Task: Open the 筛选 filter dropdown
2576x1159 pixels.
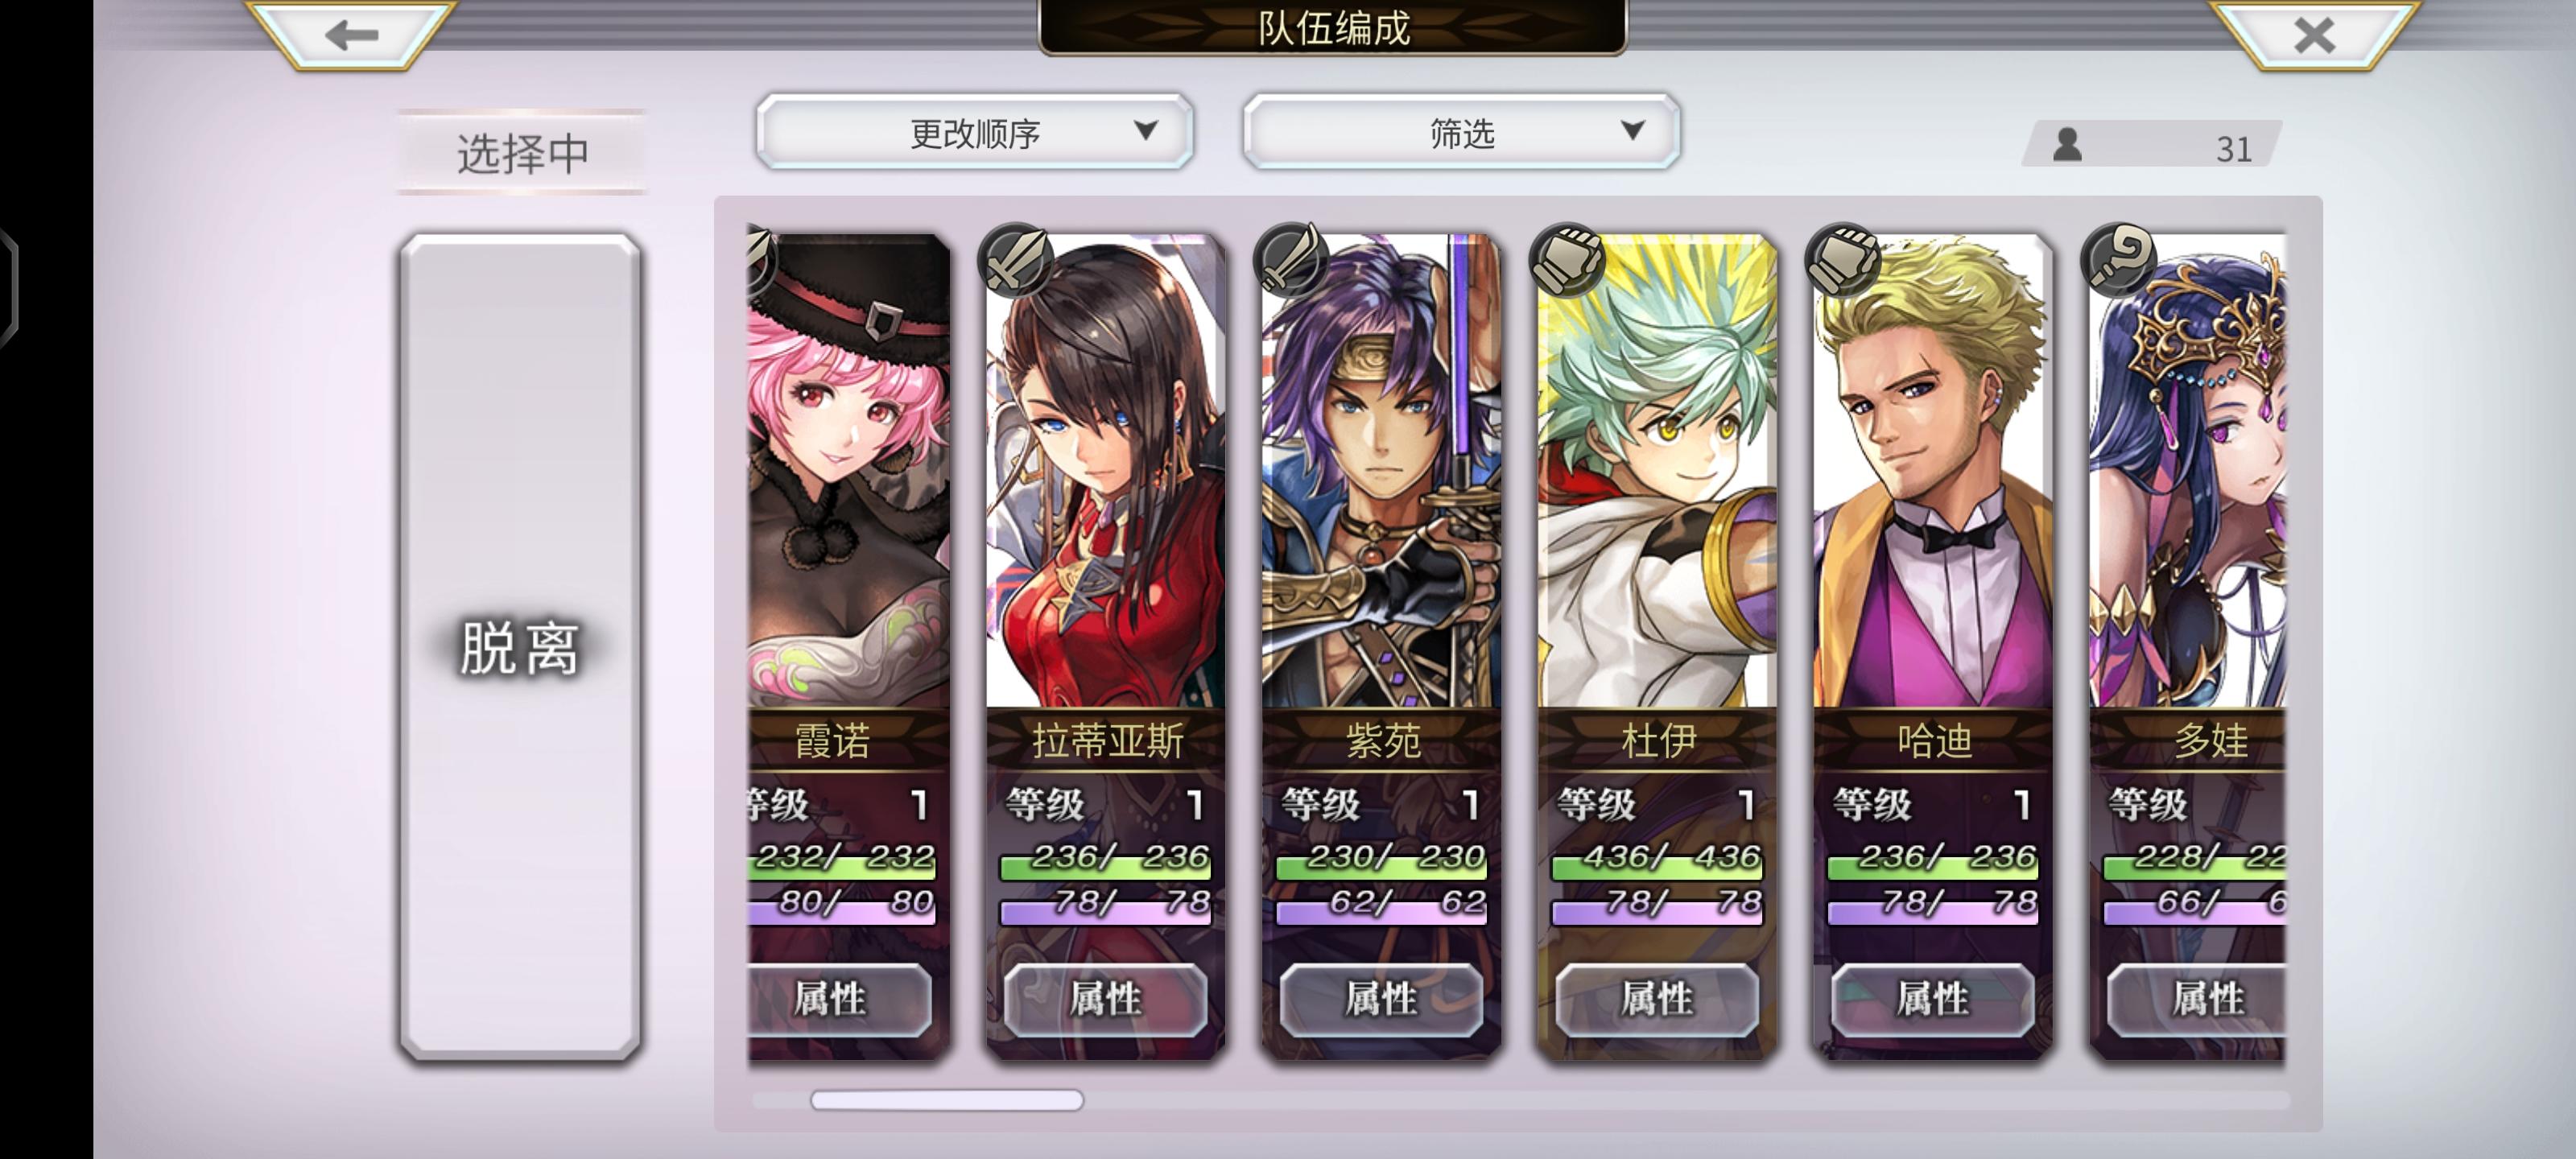Action: click(x=1461, y=132)
